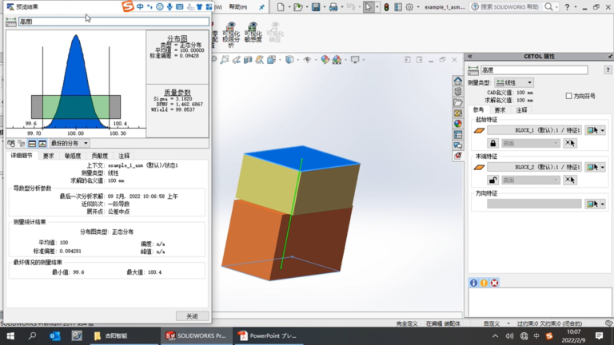The height and width of the screenshot is (345, 614).
Task: Click the New document icon
Action: pyautogui.click(x=281, y=7)
